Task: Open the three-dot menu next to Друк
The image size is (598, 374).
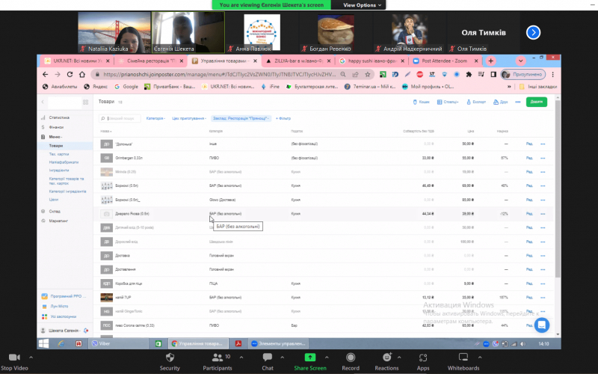Action: [x=517, y=102]
